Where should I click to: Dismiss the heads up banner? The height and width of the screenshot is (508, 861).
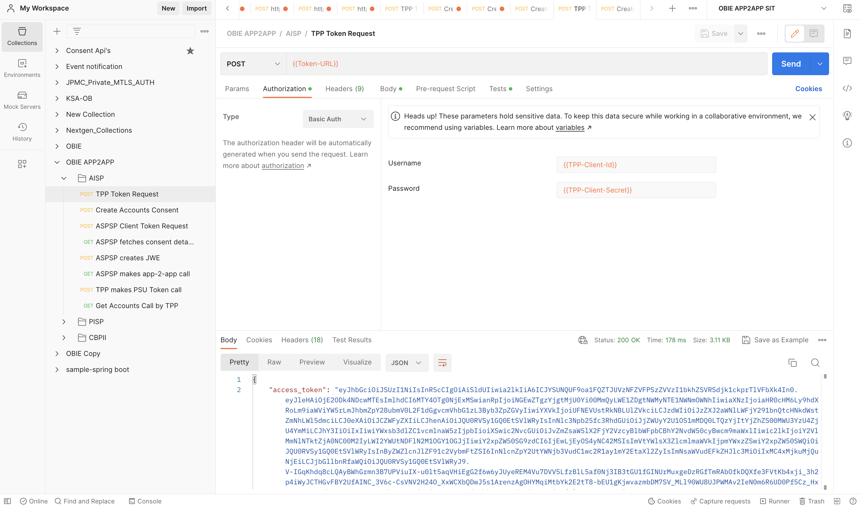[812, 117]
